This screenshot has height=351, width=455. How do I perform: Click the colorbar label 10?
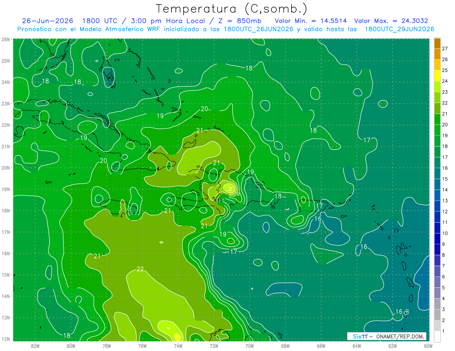tap(445, 233)
